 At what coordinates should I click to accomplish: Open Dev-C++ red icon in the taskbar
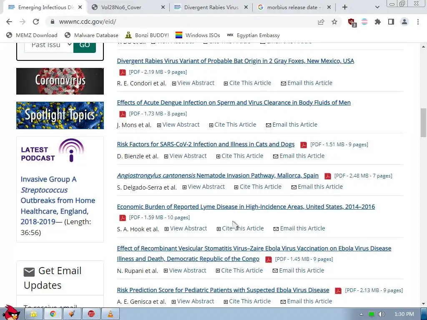point(91,314)
